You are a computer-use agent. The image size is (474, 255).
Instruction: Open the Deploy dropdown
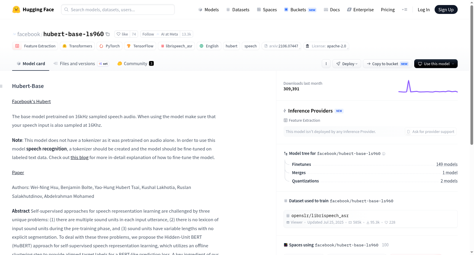(347, 64)
